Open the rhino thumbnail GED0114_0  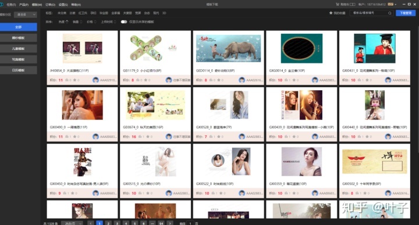click(229, 48)
